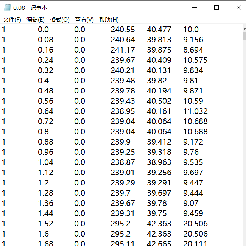The width and height of the screenshot is (246, 246).
Task: Click the value 9.697
Action: tap(193, 173)
